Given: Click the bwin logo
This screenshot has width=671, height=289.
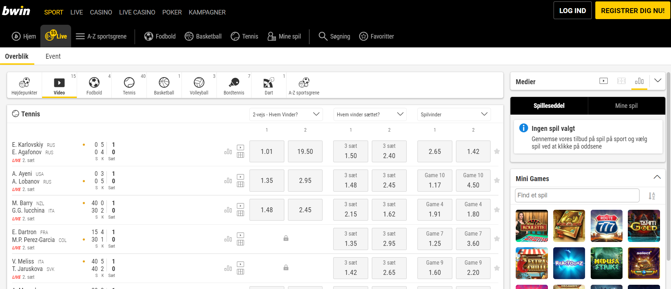Looking at the screenshot, I should 16,11.
